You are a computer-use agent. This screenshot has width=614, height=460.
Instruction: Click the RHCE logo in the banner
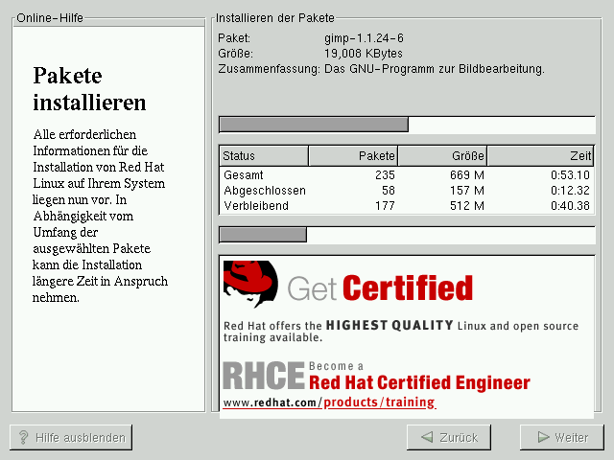pyautogui.click(x=263, y=375)
